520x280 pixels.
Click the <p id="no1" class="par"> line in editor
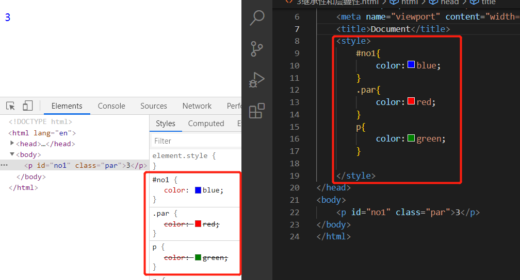point(408,213)
